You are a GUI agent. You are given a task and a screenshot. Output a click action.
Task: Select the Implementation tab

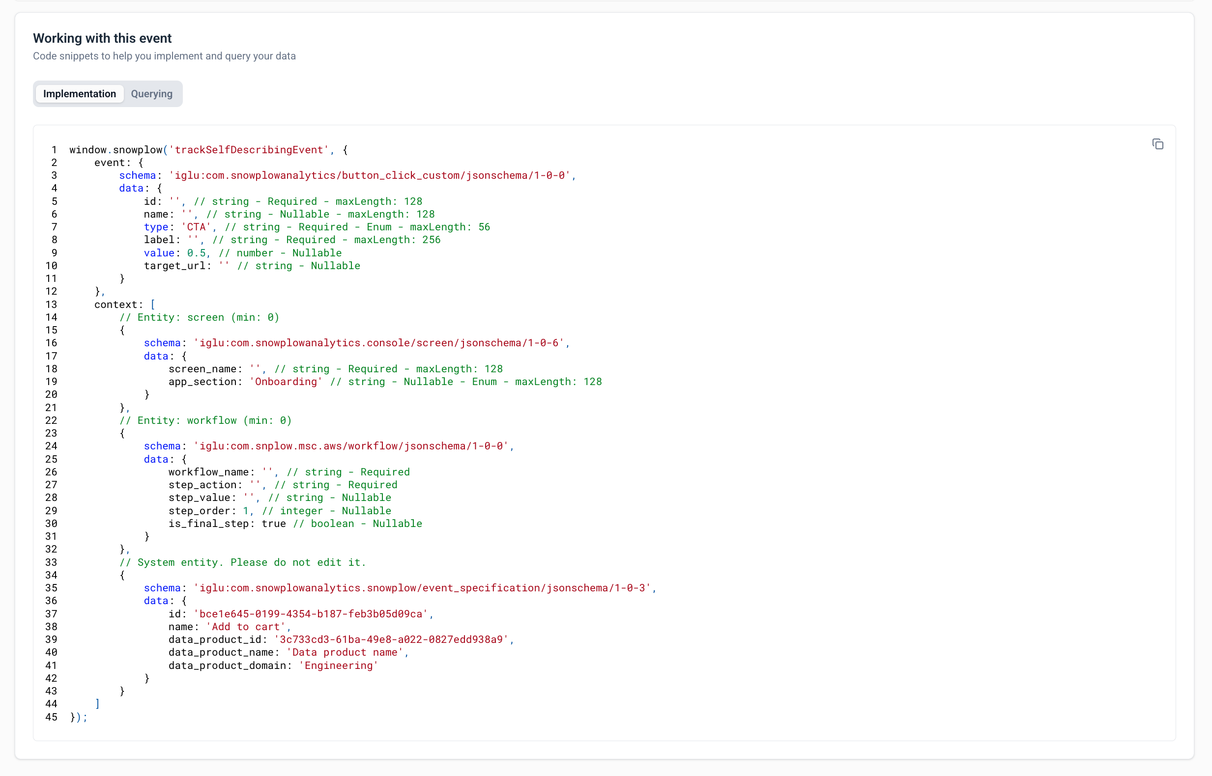[x=79, y=94]
